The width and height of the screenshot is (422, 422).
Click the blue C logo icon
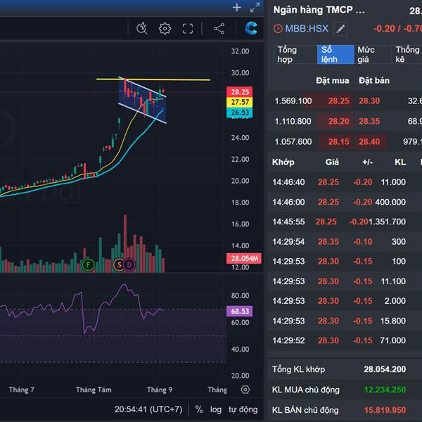[x=251, y=28]
